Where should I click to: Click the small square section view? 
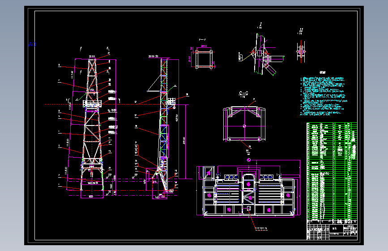204,59
